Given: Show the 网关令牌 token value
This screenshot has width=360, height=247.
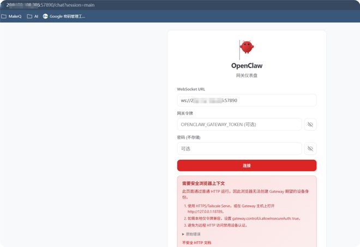Looking at the screenshot, I should click(310, 124).
